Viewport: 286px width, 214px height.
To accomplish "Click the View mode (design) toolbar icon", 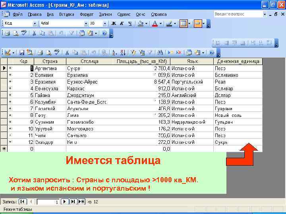I will (8, 53).
